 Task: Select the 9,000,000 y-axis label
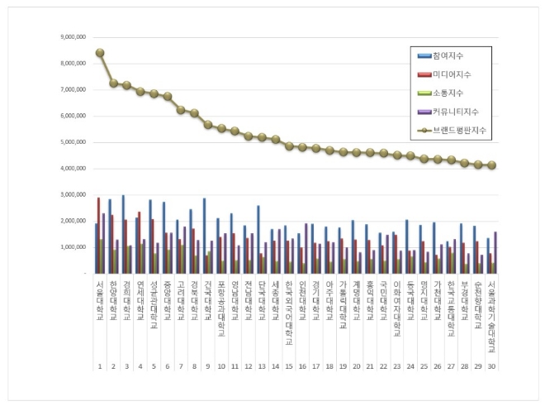coord(77,37)
